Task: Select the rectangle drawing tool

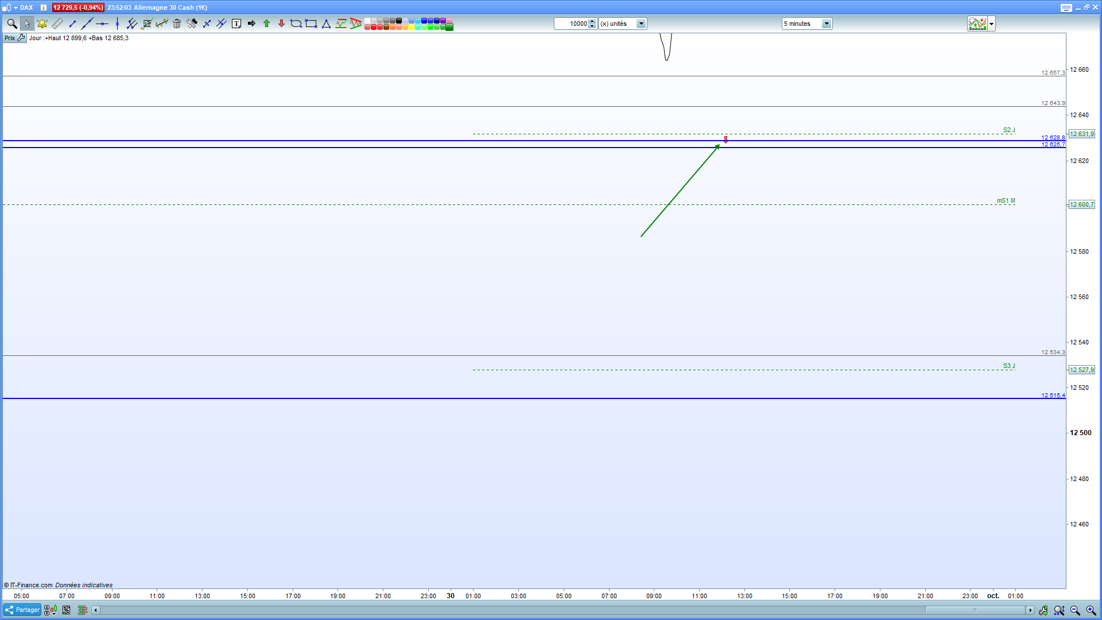Action: [x=311, y=24]
